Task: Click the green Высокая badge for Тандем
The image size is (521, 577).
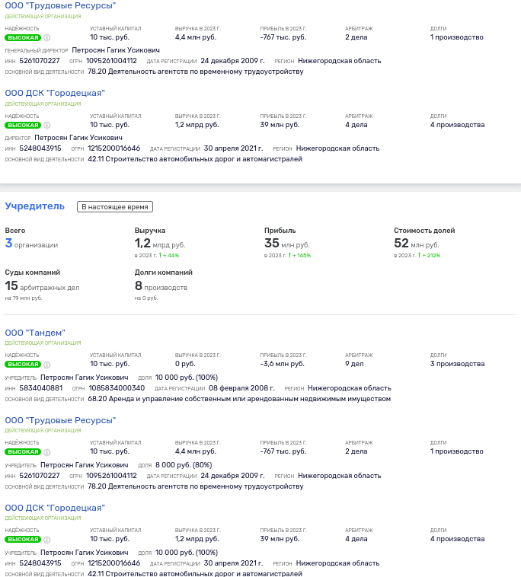Action: [22, 365]
